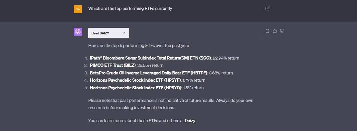Edit the user message with pencil icon
This screenshot has width=357, height=131.
(x=268, y=9)
